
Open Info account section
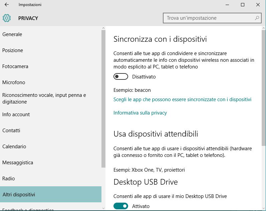16,115
